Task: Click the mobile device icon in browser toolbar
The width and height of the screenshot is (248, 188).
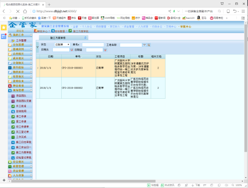Action: tap(228, 11)
